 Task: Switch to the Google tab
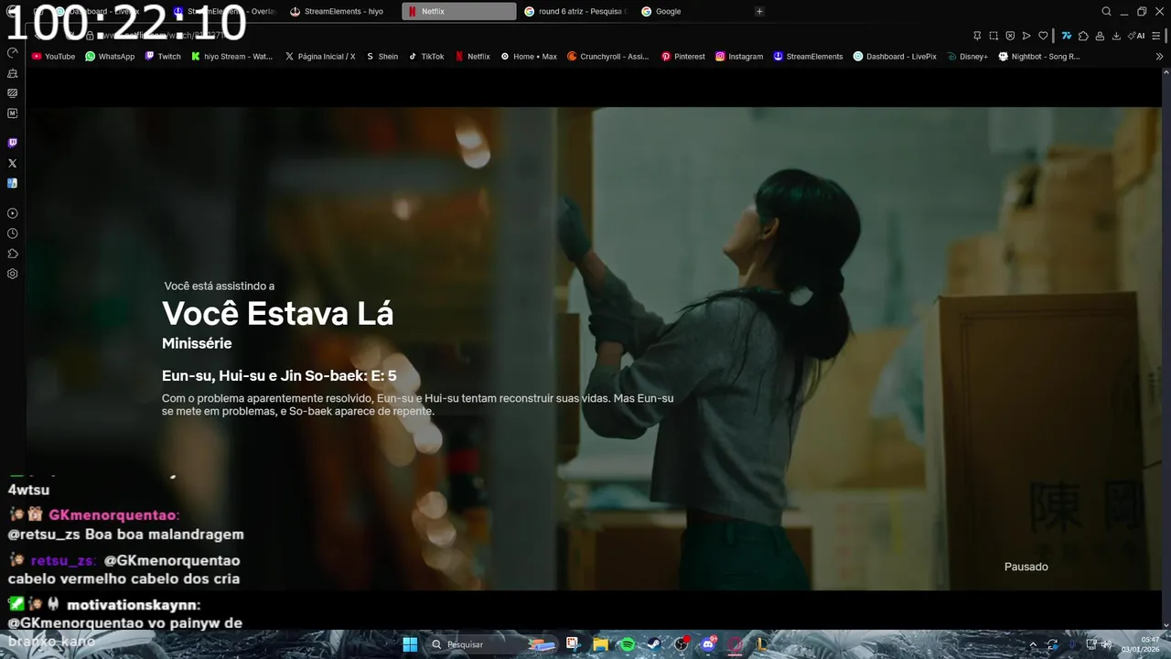[693, 11]
